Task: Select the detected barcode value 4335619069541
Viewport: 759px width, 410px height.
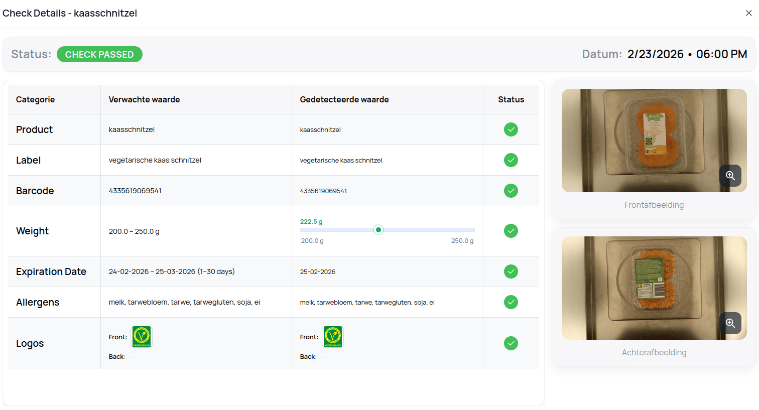Action: [x=323, y=191]
